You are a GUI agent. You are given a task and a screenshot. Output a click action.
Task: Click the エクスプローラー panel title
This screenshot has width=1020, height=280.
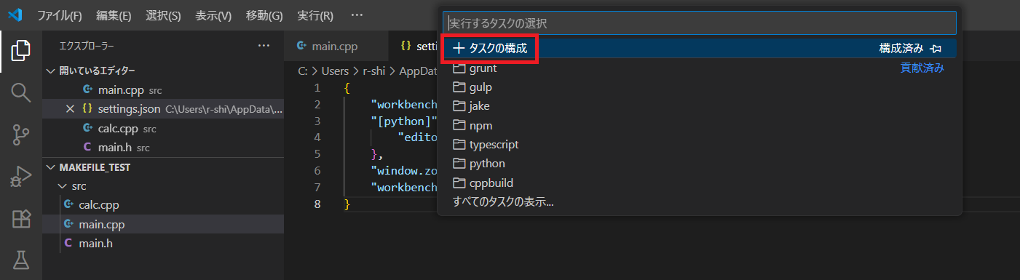(87, 46)
